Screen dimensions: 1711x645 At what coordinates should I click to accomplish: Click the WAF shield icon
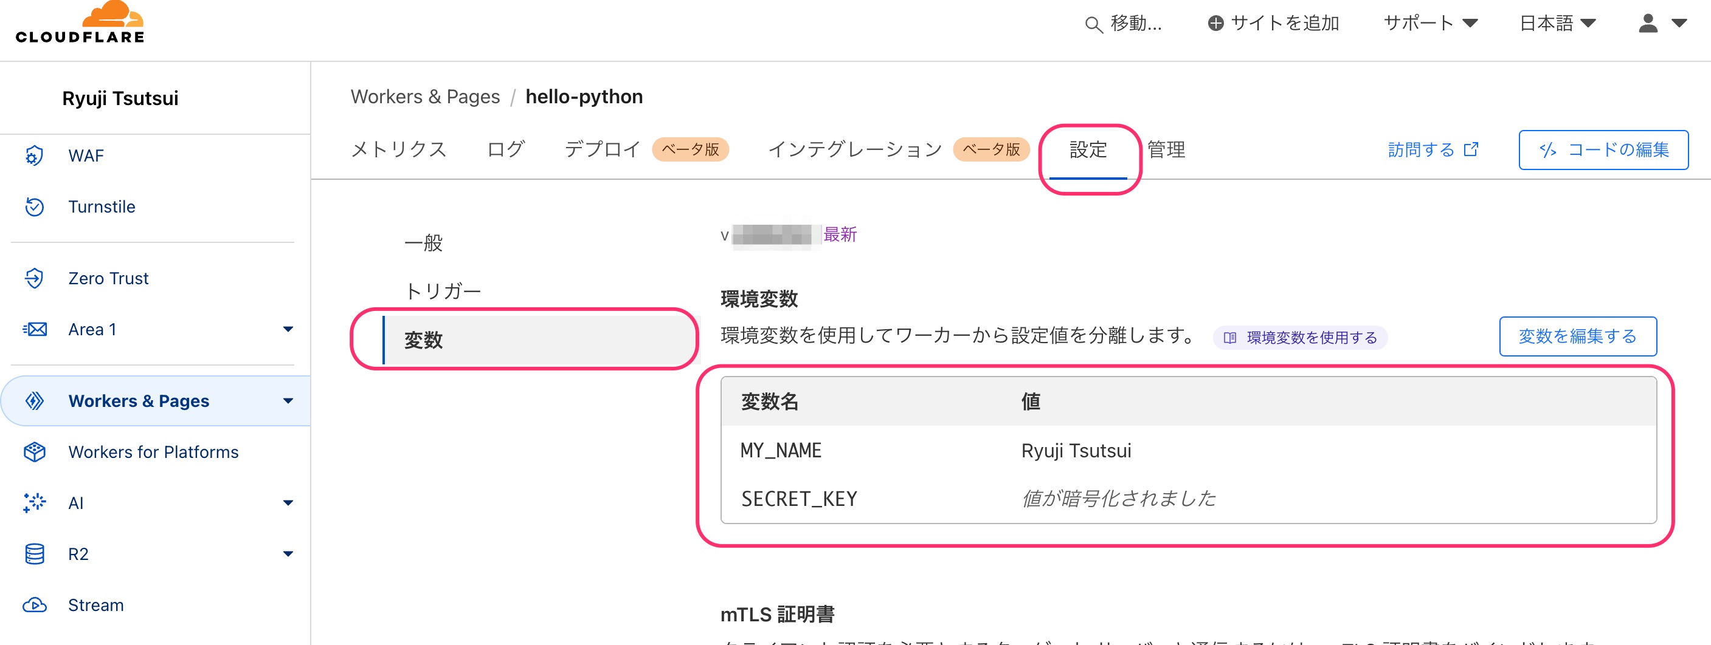[35, 155]
